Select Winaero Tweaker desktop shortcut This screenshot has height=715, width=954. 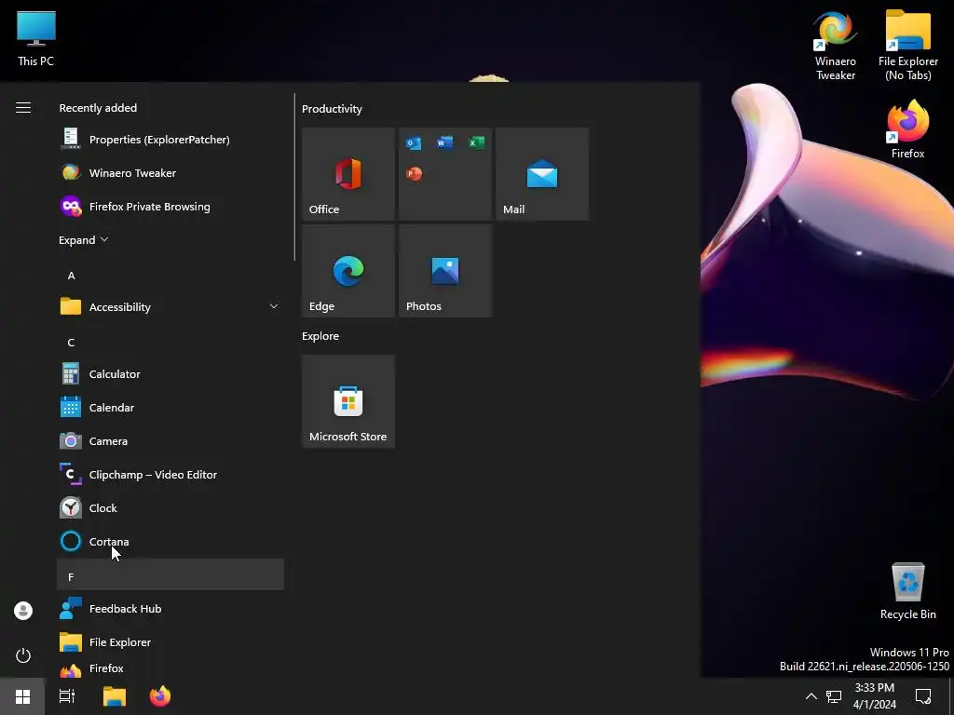tap(836, 46)
